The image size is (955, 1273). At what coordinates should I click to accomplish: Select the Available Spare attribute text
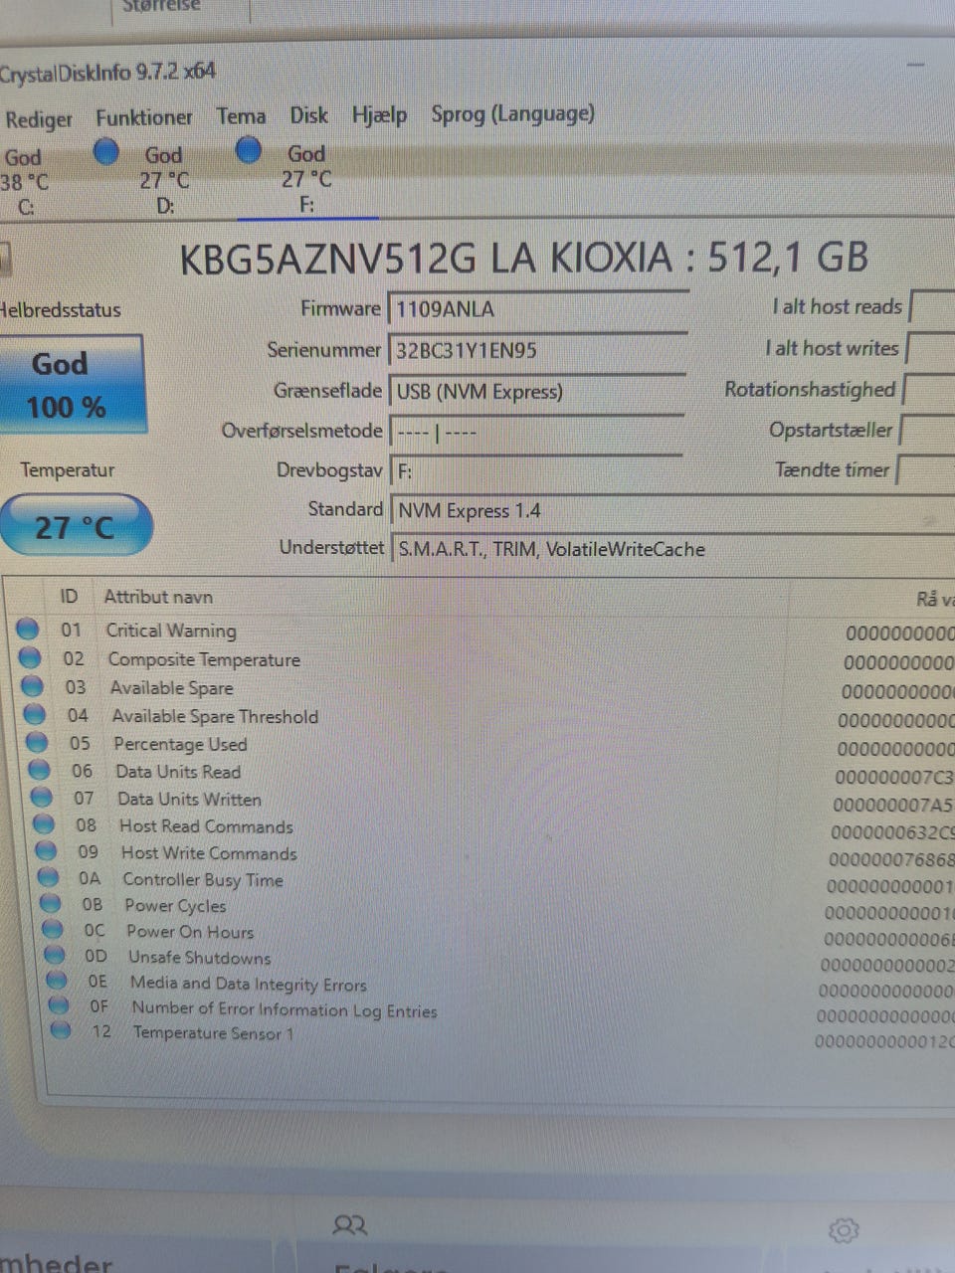click(x=171, y=688)
